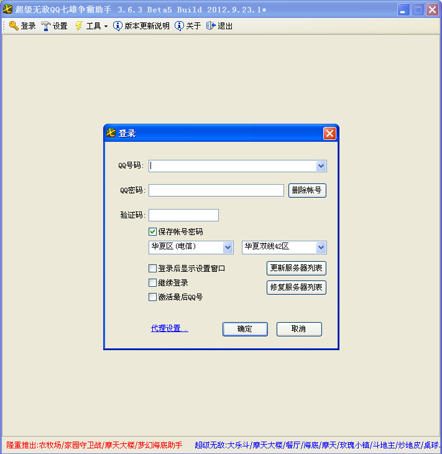Screen dimensions: 442x454
Task: Minimize the main application window
Action: (403, 9)
